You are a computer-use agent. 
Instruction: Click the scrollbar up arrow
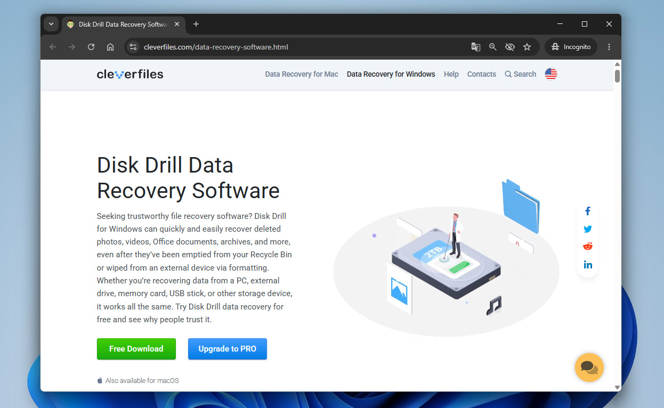pos(617,63)
